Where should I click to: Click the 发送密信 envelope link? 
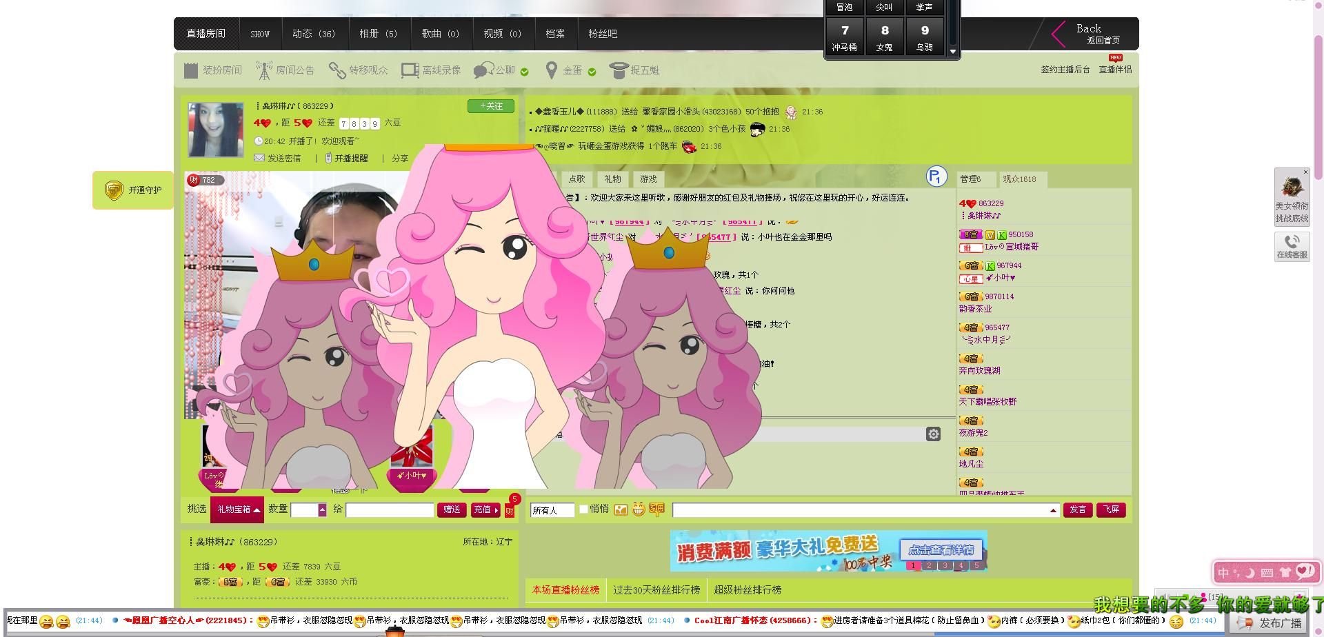click(x=277, y=159)
